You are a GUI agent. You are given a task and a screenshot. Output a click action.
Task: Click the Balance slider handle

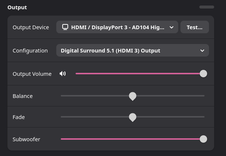(x=133, y=96)
